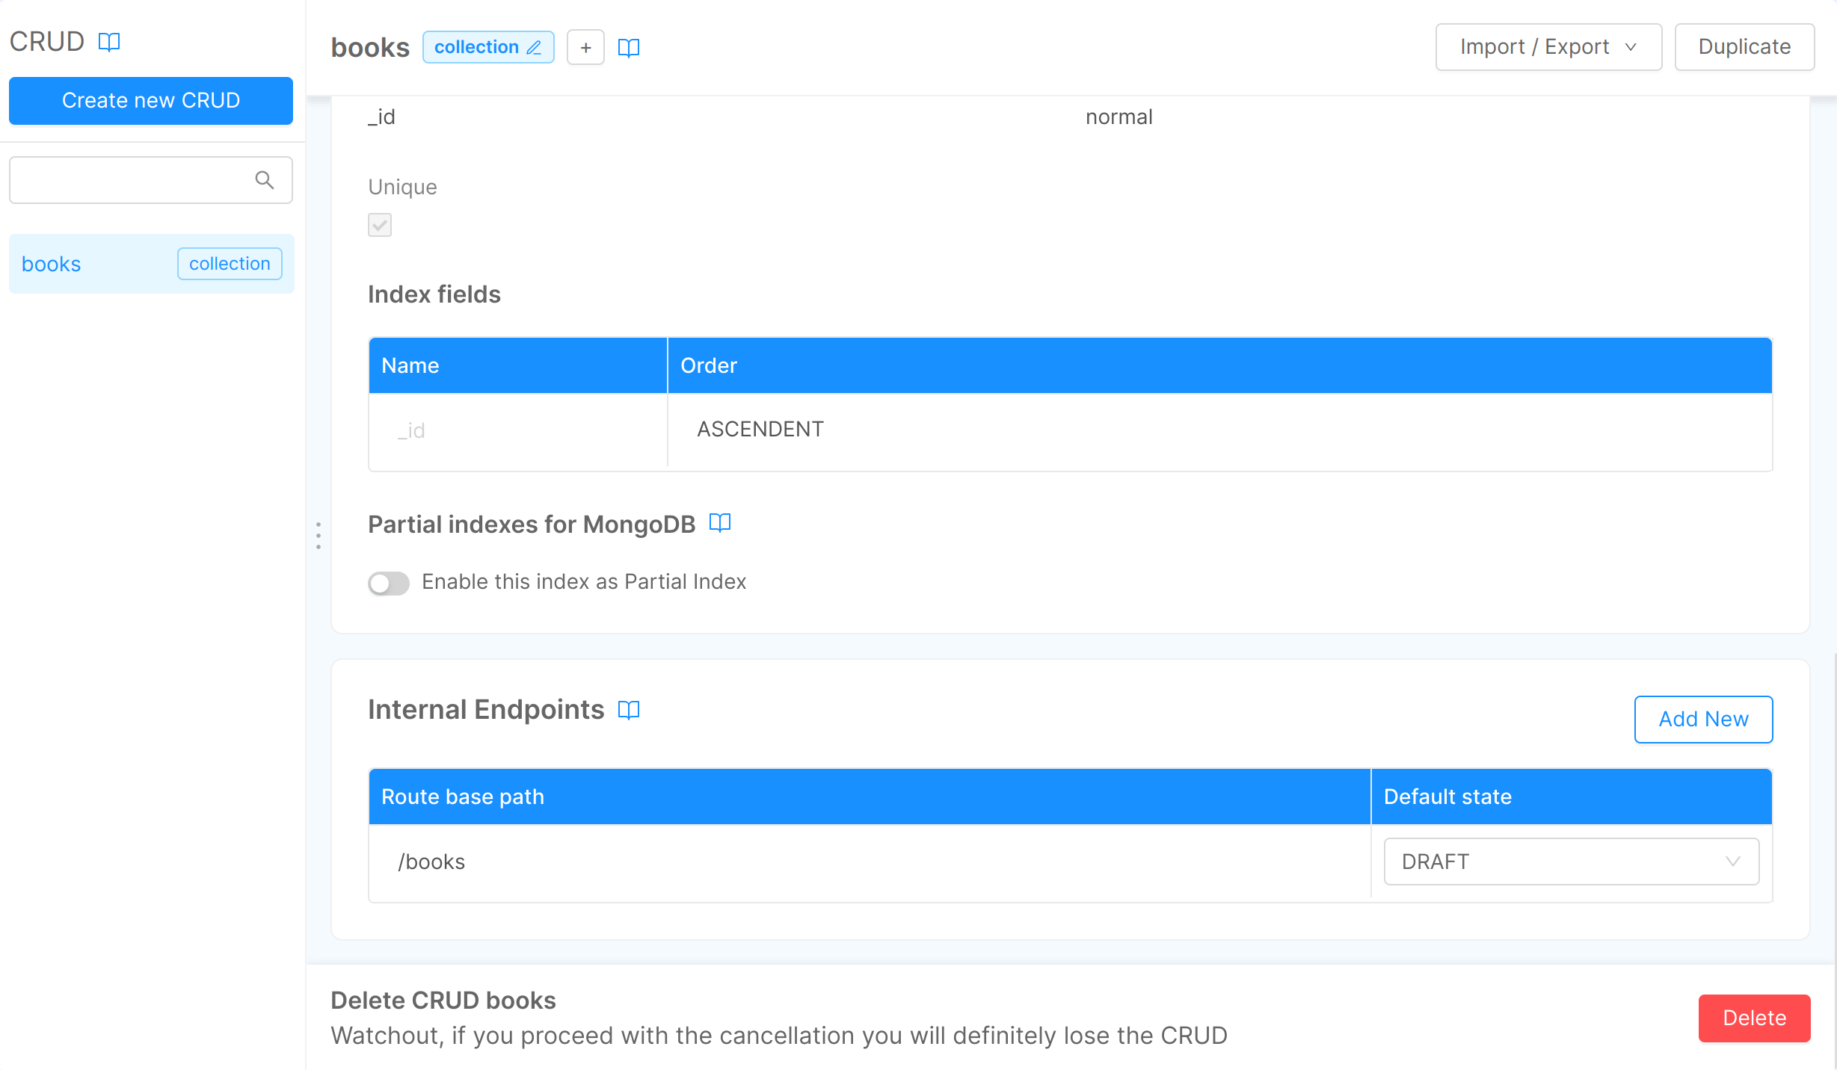Click the Add New endpoint button
Screen dimensions: 1837x1070
pyautogui.click(x=1702, y=719)
